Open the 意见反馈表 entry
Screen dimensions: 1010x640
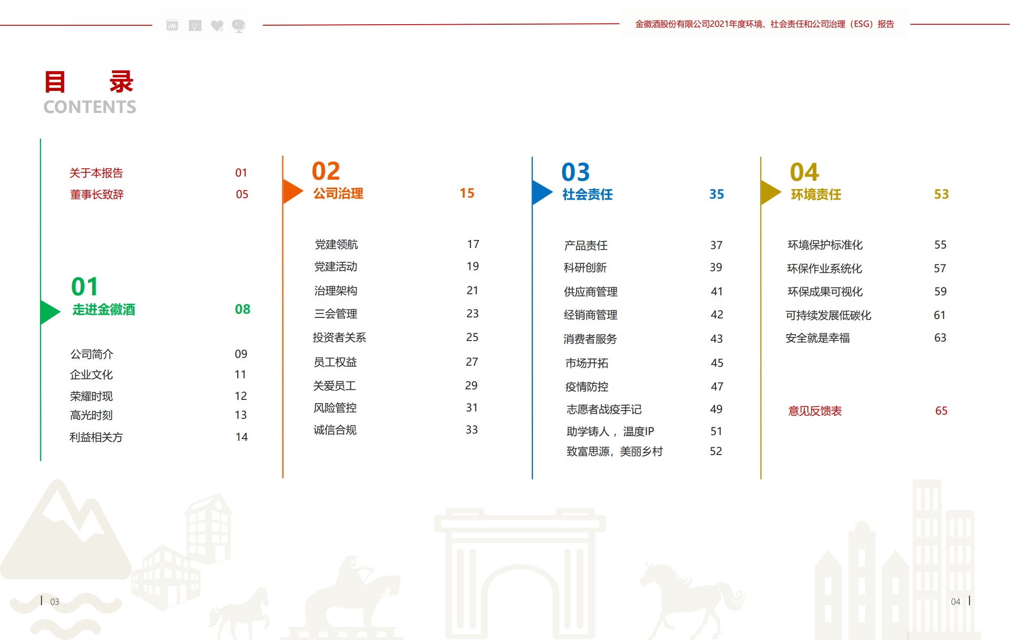coord(815,411)
